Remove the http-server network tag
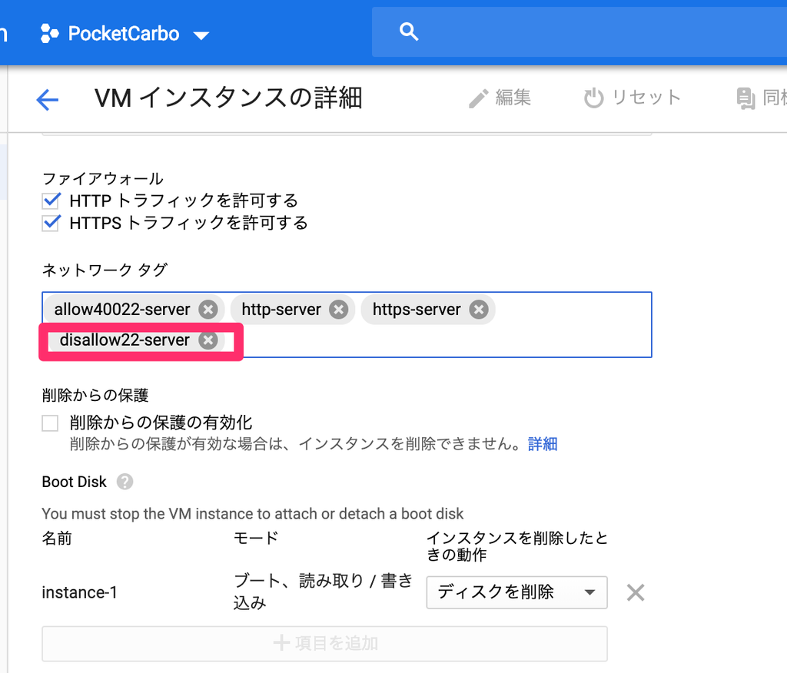The height and width of the screenshot is (673, 787). click(x=339, y=310)
